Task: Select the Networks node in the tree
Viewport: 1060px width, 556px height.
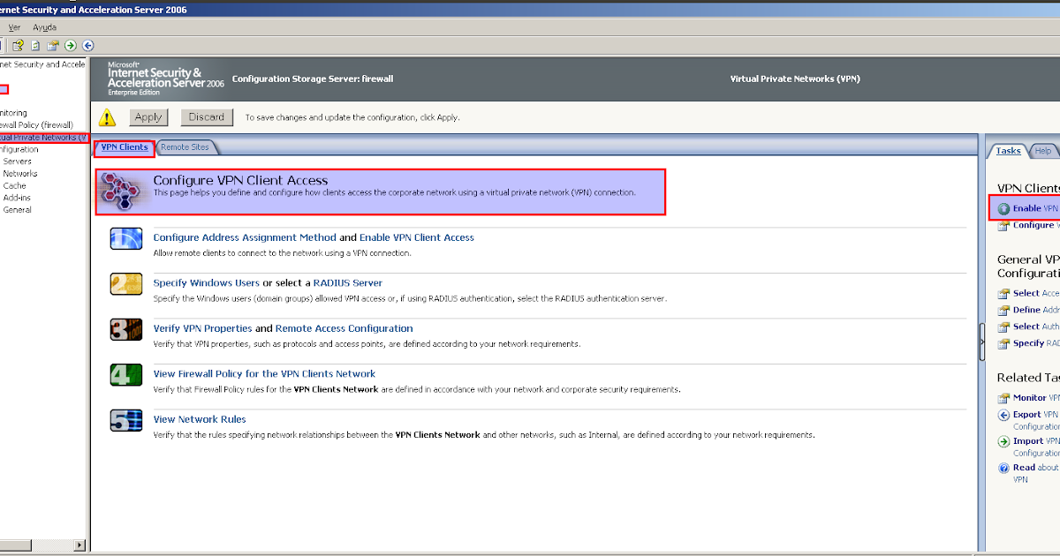Action: 20,174
